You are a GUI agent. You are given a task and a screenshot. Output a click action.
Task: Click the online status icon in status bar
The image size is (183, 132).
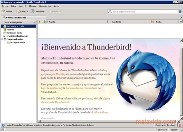[2, 130]
